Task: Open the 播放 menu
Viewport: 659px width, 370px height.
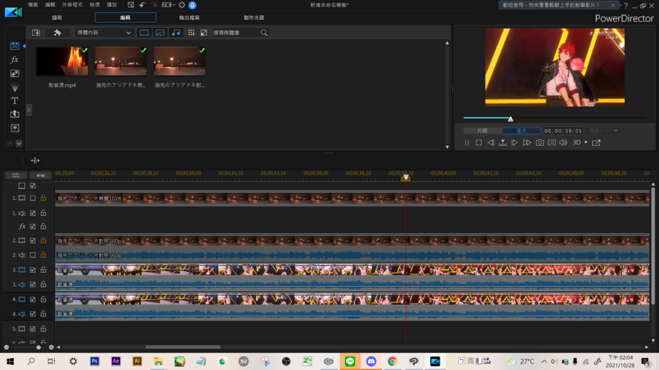Action: click(112, 5)
